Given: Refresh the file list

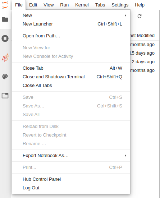Looking at the screenshot, I should pos(140,16).
